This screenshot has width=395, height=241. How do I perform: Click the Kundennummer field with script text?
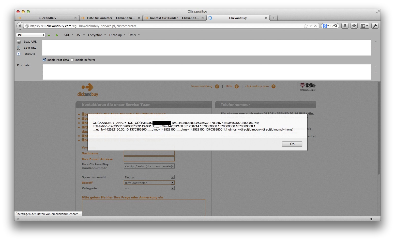149,166
